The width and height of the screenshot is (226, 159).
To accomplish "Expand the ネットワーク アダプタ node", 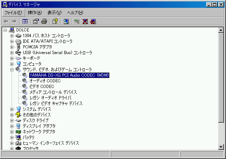I will tap(12, 132).
